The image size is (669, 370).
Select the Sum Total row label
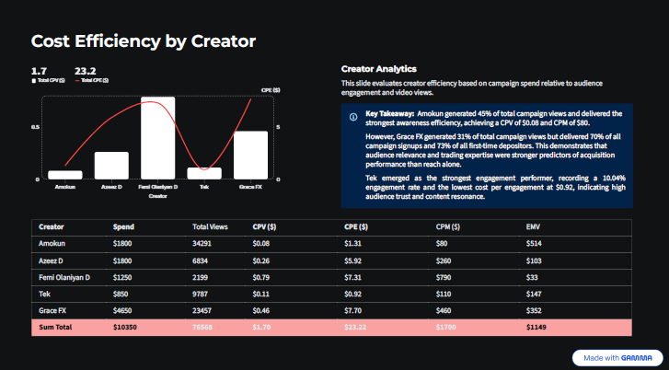[x=55, y=328]
